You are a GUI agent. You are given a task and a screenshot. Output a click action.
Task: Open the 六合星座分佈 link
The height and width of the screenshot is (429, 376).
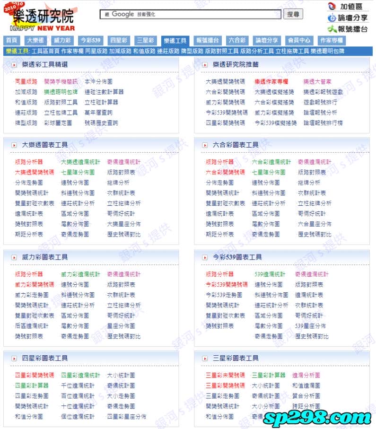315,224
